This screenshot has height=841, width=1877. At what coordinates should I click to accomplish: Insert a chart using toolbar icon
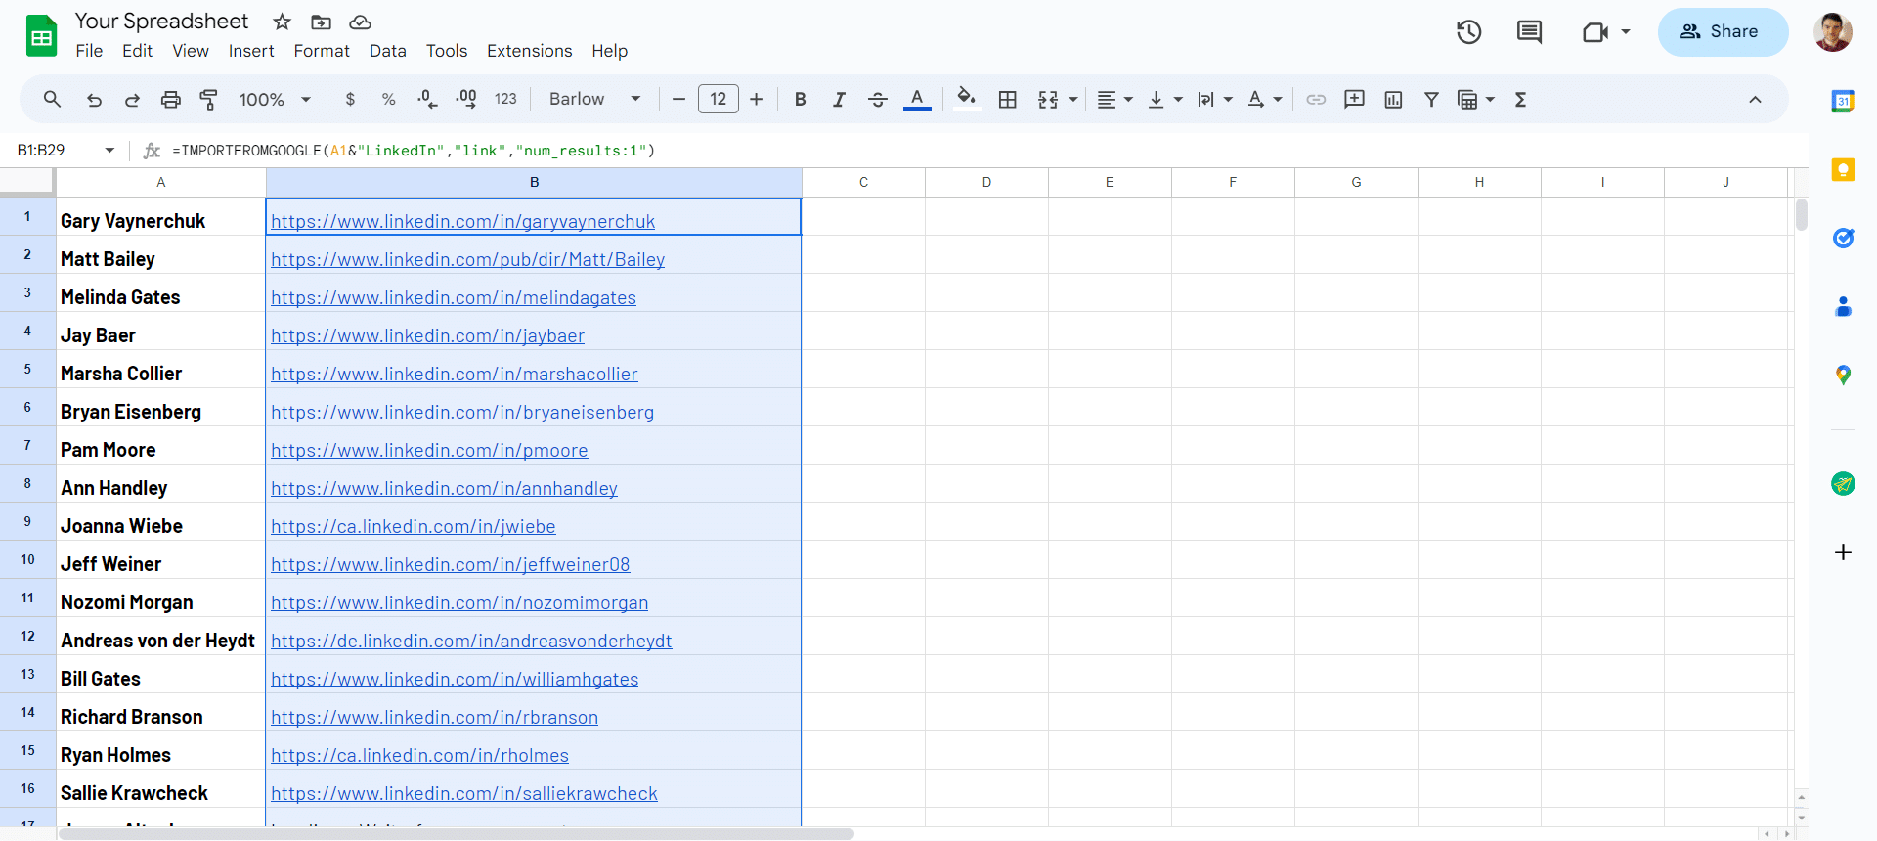click(x=1393, y=99)
